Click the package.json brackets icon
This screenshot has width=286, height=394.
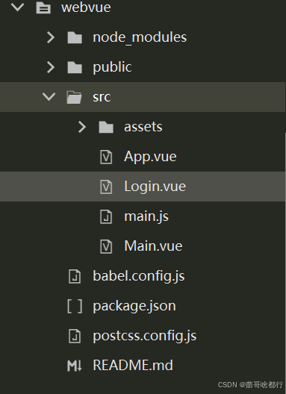[x=75, y=306]
